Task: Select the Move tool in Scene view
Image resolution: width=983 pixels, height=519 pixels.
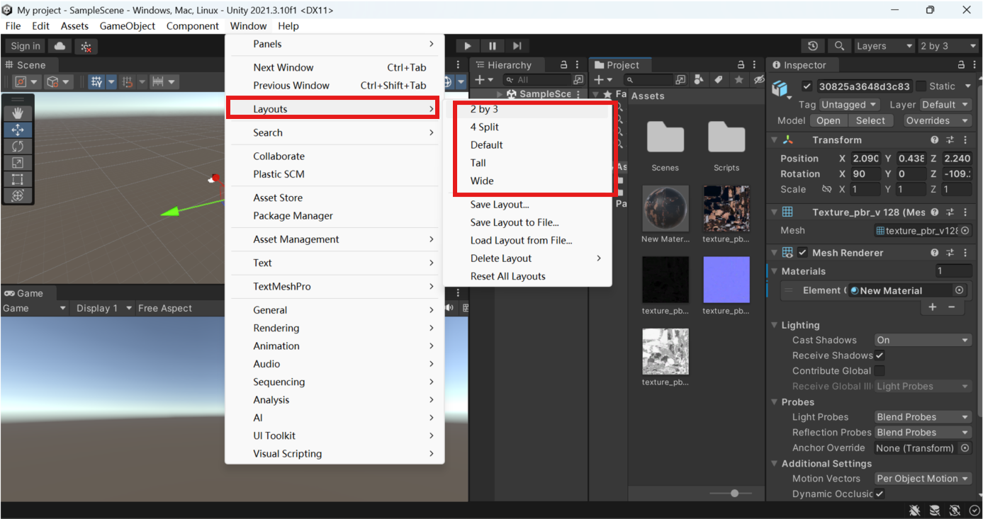Action: [18, 130]
